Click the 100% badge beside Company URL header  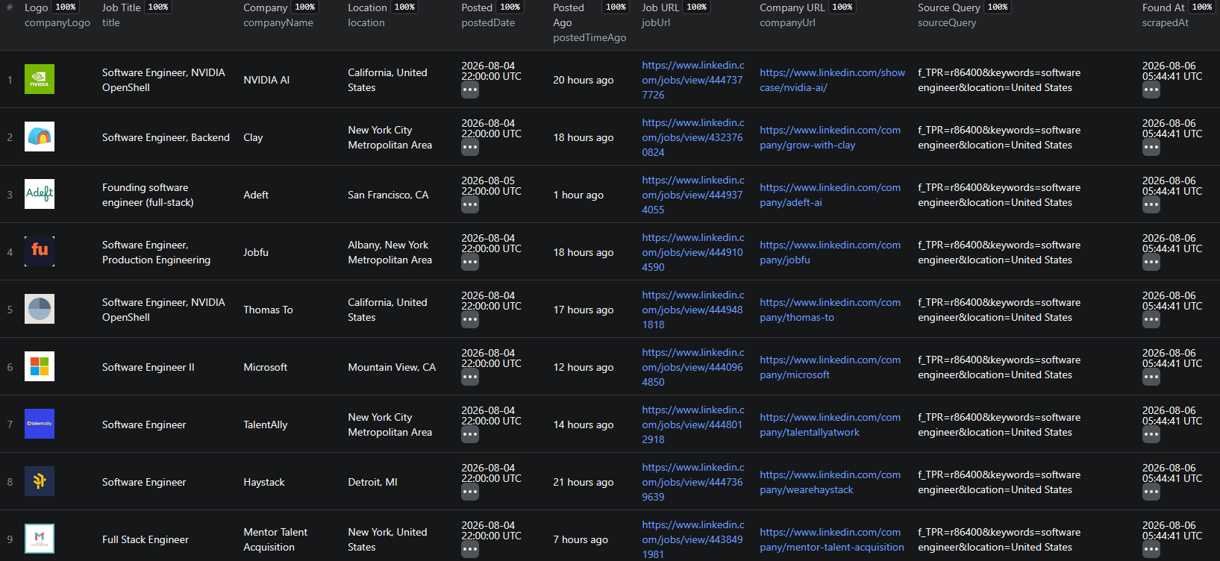coord(842,7)
